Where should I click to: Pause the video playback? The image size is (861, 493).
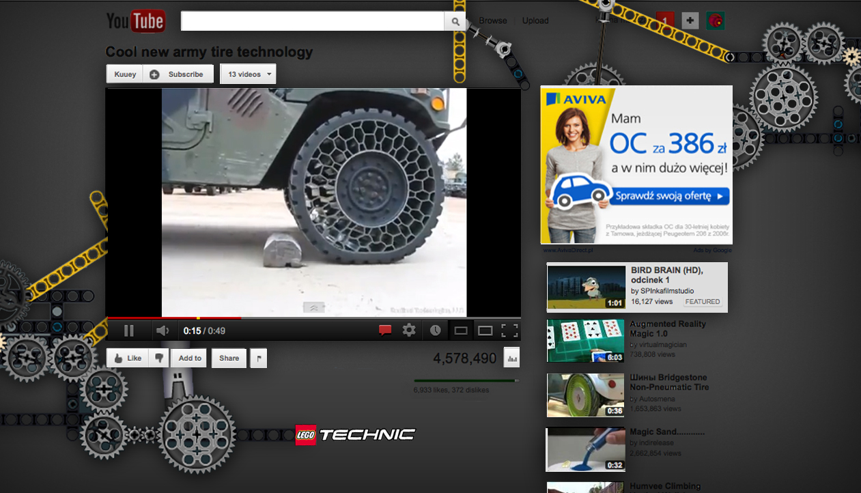pos(129,331)
